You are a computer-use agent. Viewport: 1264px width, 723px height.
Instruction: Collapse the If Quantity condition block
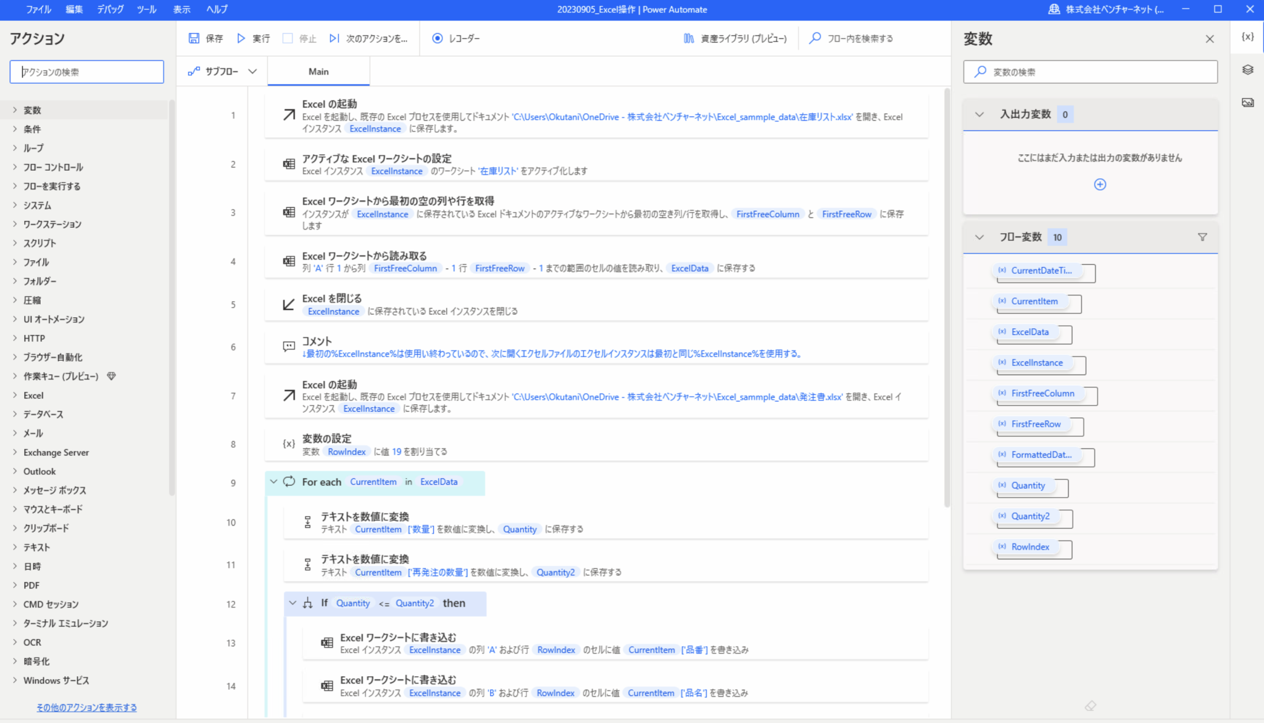pos(293,603)
